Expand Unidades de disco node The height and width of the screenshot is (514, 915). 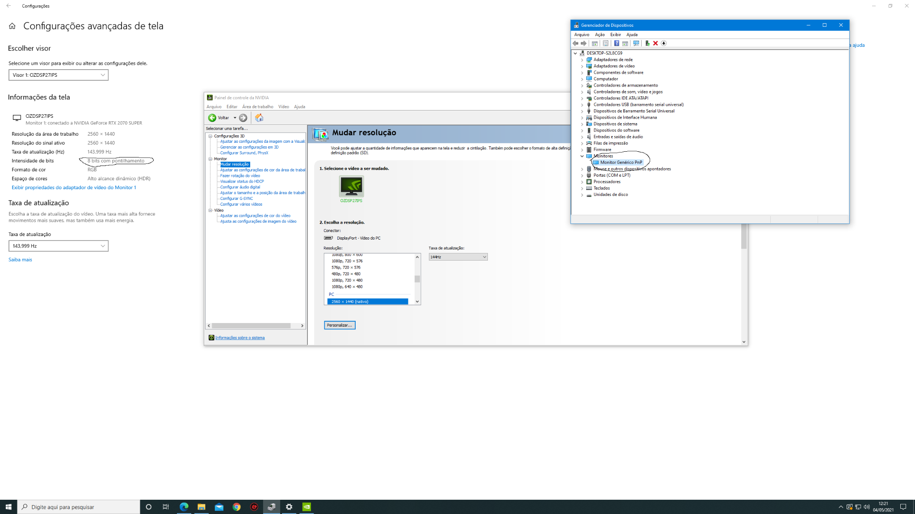click(x=582, y=195)
